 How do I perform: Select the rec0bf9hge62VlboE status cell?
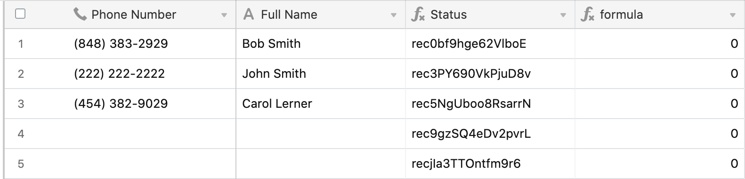490,44
